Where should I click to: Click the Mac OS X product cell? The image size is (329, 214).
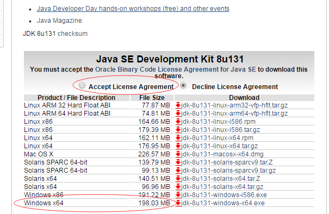point(77,154)
